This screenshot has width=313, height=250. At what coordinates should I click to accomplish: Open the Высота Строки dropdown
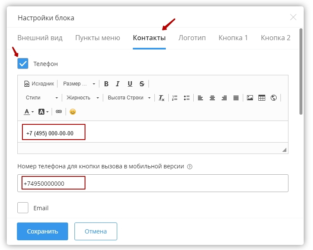click(x=129, y=98)
